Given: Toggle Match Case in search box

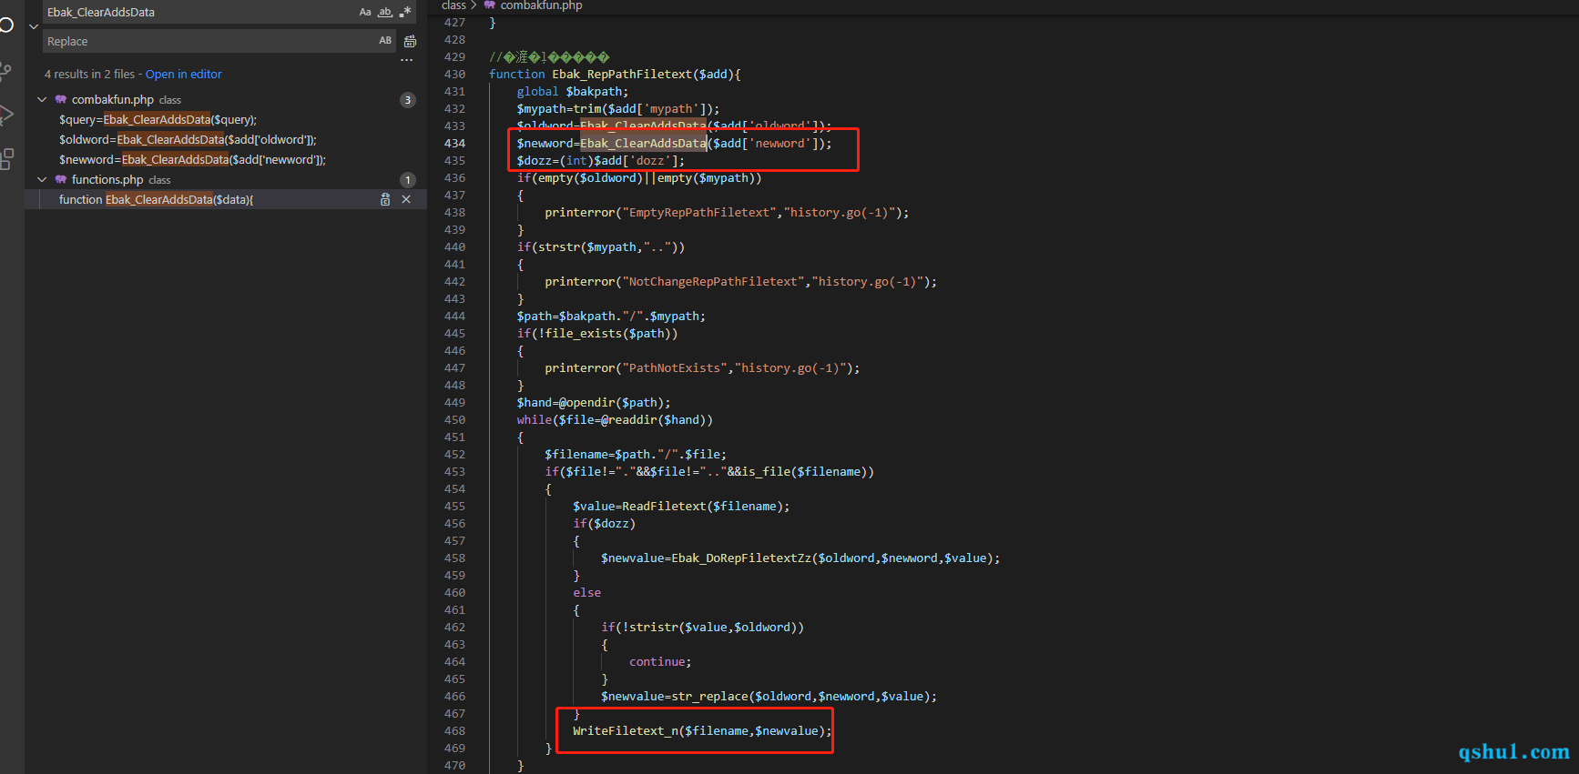Looking at the screenshot, I should coord(365,12).
